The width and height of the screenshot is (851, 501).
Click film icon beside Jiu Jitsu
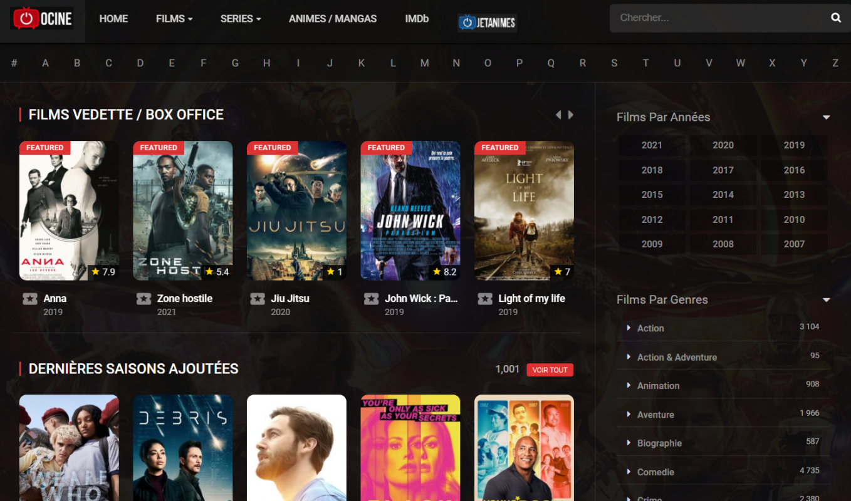[x=258, y=299]
